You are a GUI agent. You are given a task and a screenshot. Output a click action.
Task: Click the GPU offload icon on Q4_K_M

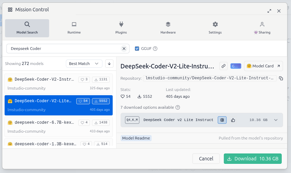[x=222, y=120]
